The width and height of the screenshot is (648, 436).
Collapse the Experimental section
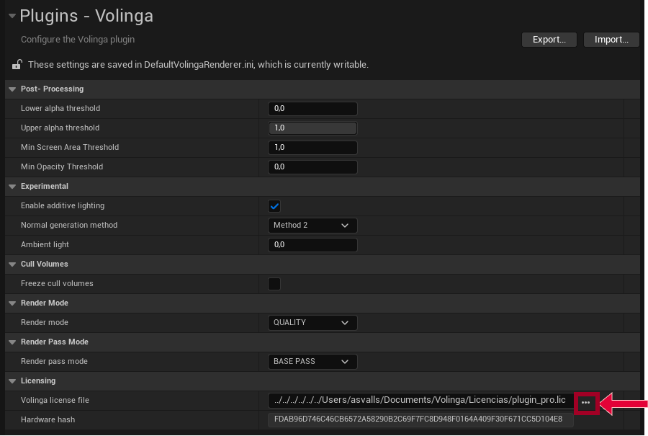12,187
